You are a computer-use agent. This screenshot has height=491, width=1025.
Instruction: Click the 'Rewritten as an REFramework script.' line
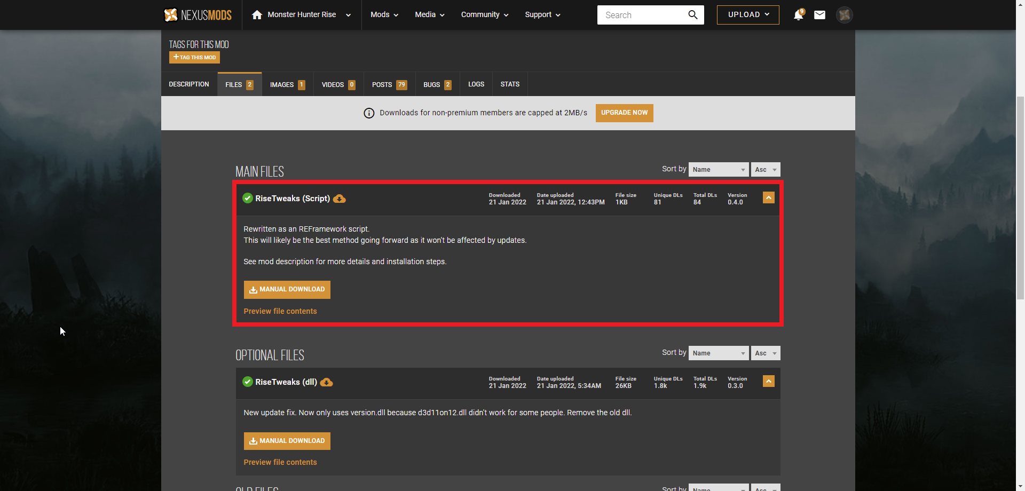click(x=306, y=229)
